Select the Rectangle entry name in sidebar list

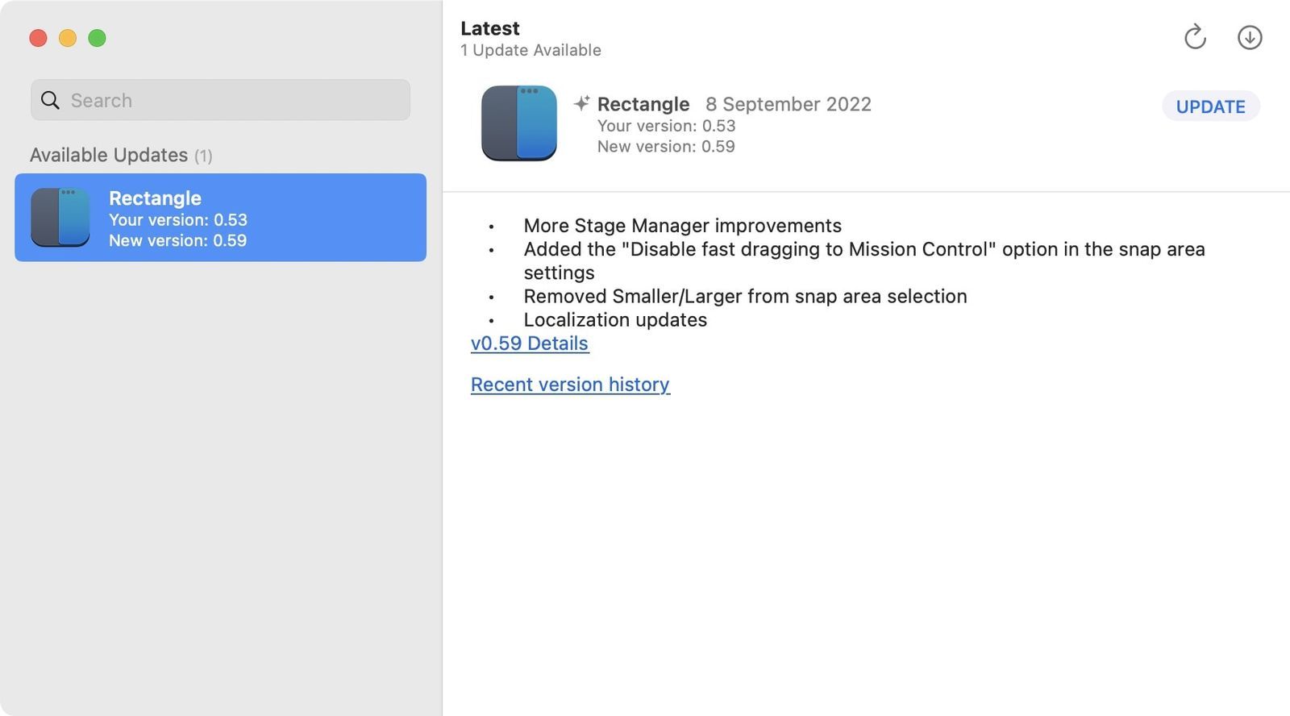pyautogui.click(x=155, y=198)
